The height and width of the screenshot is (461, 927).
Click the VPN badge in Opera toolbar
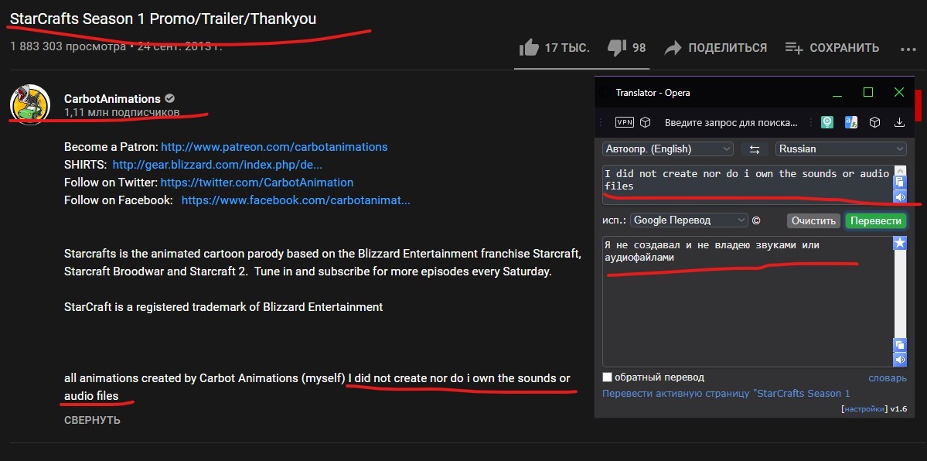pyautogui.click(x=624, y=122)
